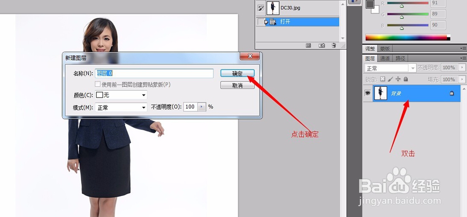The height and width of the screenshot is (217, 467).
Task: Expand the dialog opacity slider arrow
Action: click(202, 107)
